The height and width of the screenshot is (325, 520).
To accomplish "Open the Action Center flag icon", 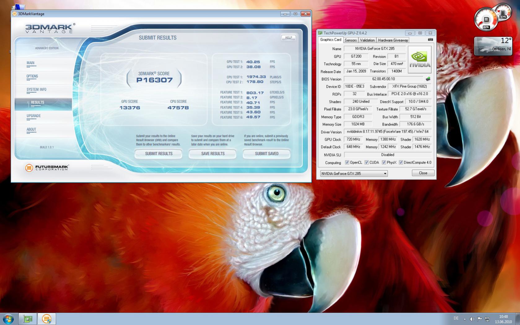I will (479, 319).
